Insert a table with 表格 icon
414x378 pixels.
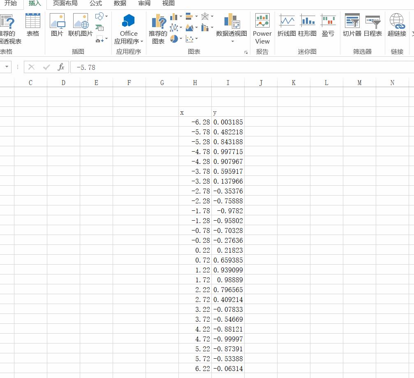click(x=33, y=25)
